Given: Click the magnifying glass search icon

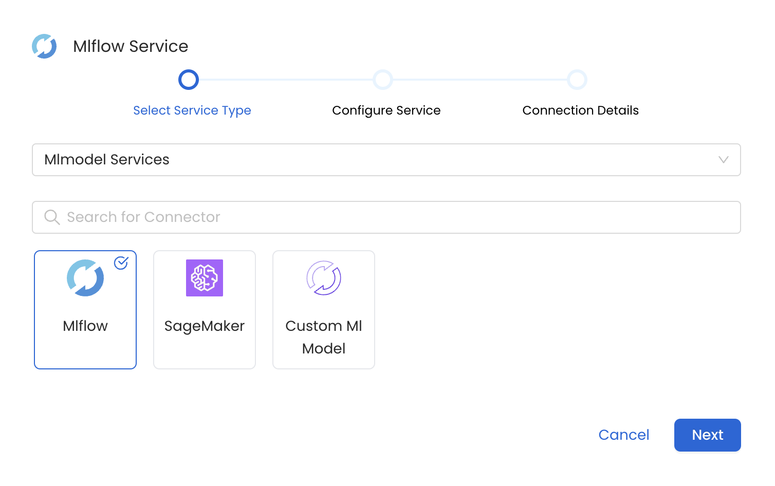Looking at the screenshot, I should (52, 217).
